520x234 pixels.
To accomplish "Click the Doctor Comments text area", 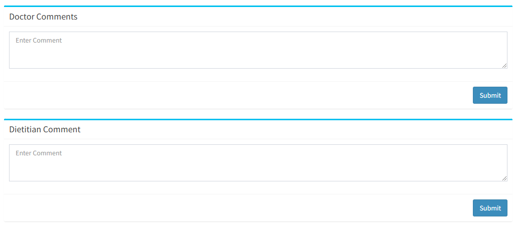I will pyautogui.click(x=258, y=50).
